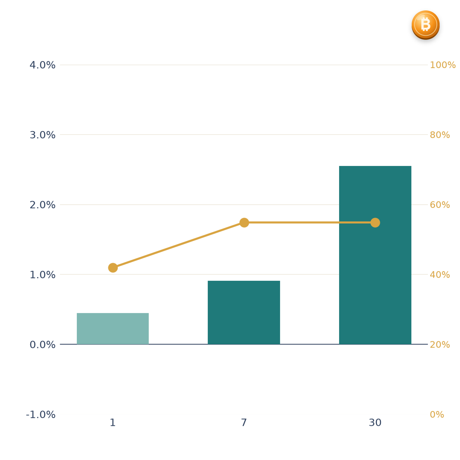Click the 0% right axis label
The height and width of the screenshot is (460, 460).
(437, 415)
